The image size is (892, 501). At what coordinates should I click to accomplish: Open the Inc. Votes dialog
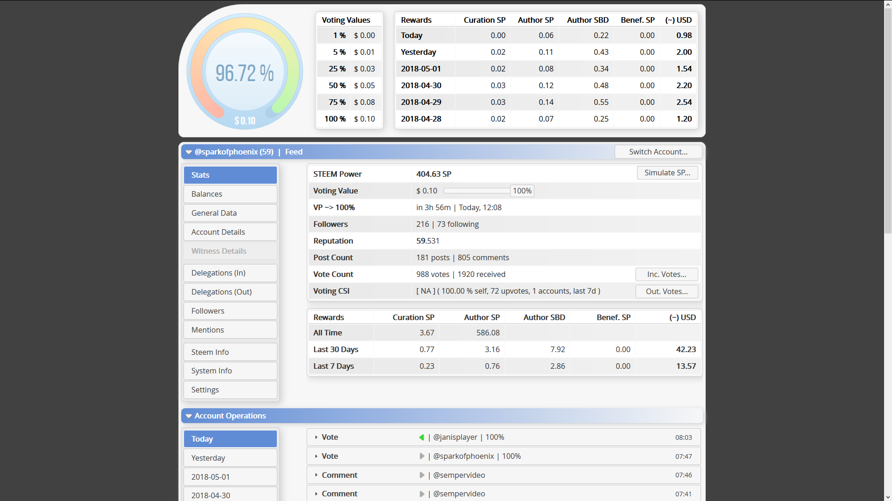click(x=667, y=274)
